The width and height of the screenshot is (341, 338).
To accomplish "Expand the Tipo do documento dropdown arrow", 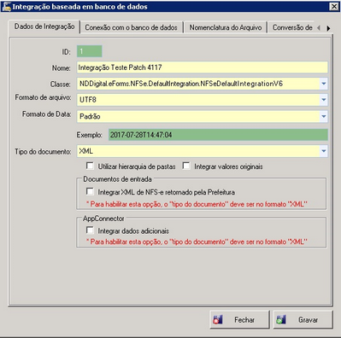I will point(324,151).
